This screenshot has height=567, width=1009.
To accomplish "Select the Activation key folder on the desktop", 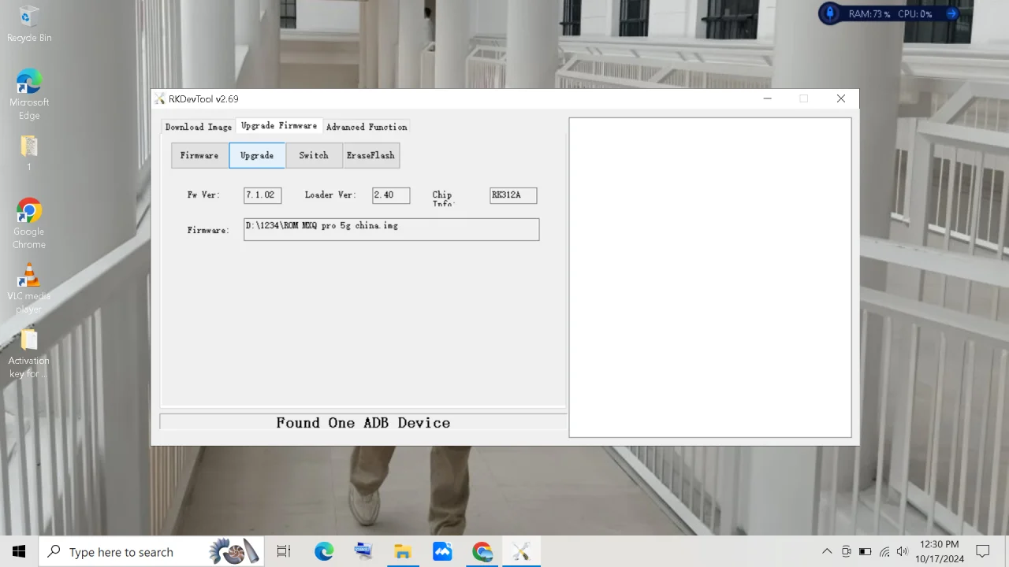I will (29, 353).
